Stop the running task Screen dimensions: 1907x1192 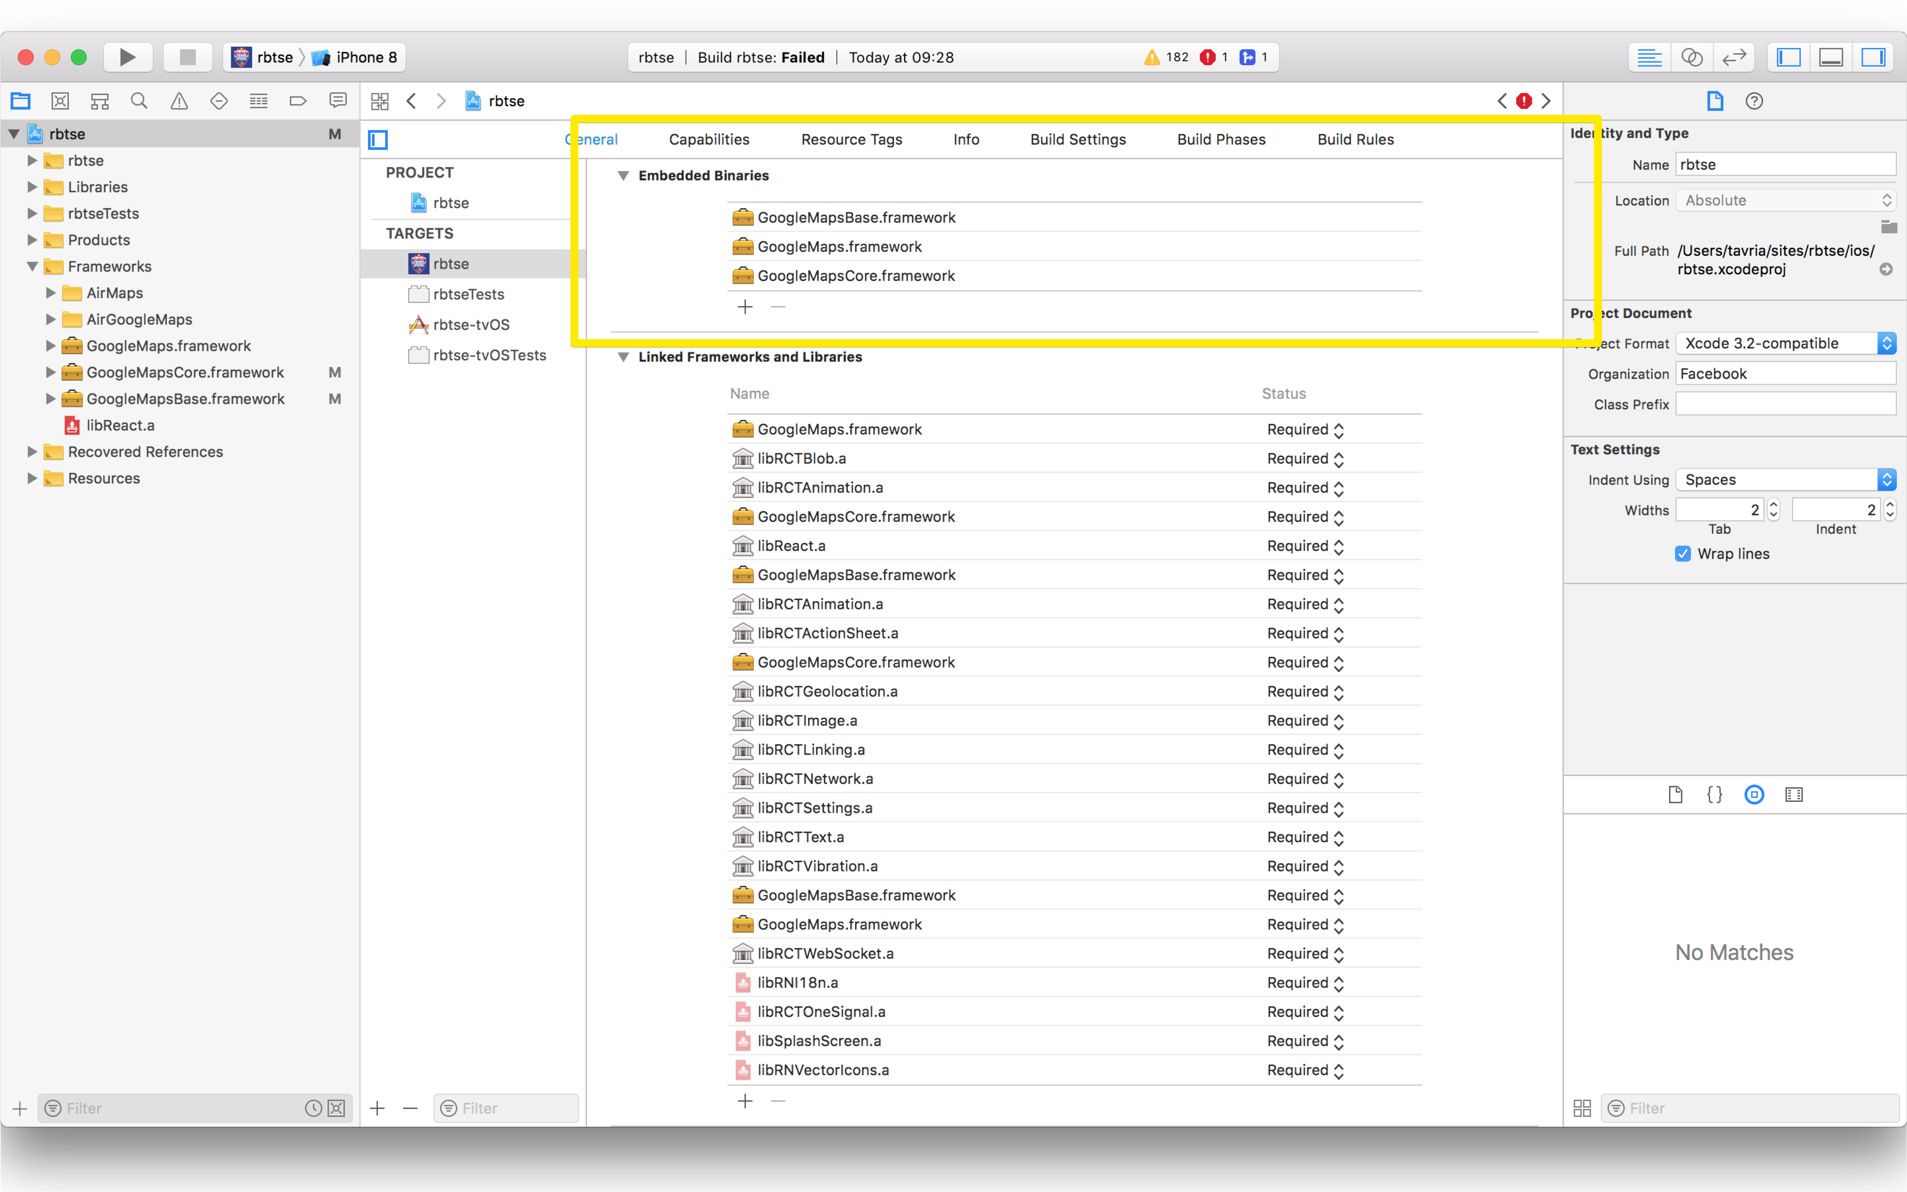188,57
